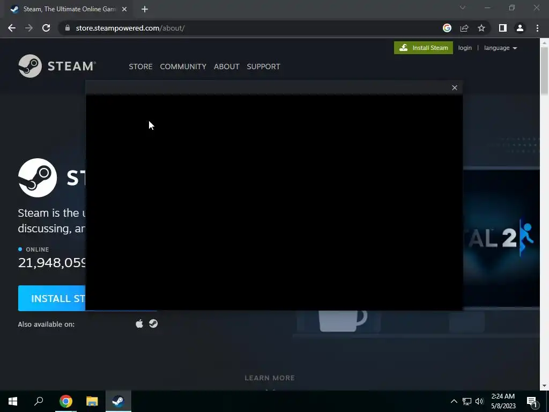Click the Portal 2 banner image
Image resolution: width=549 pixels, height=412 pixels.
point(501,238)
